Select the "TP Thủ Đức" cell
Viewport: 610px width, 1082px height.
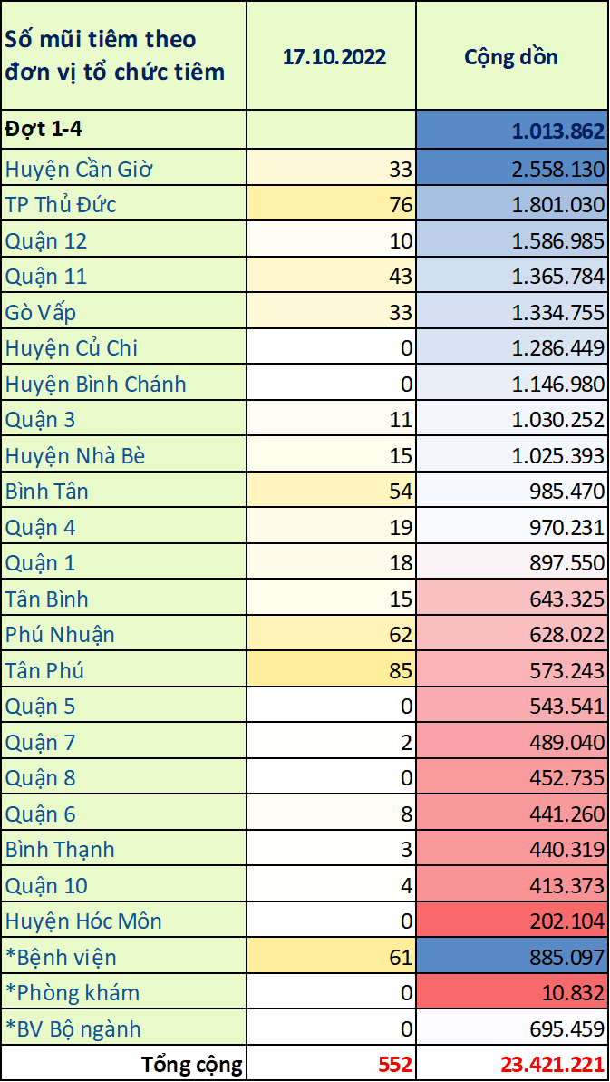click(61, 205)
